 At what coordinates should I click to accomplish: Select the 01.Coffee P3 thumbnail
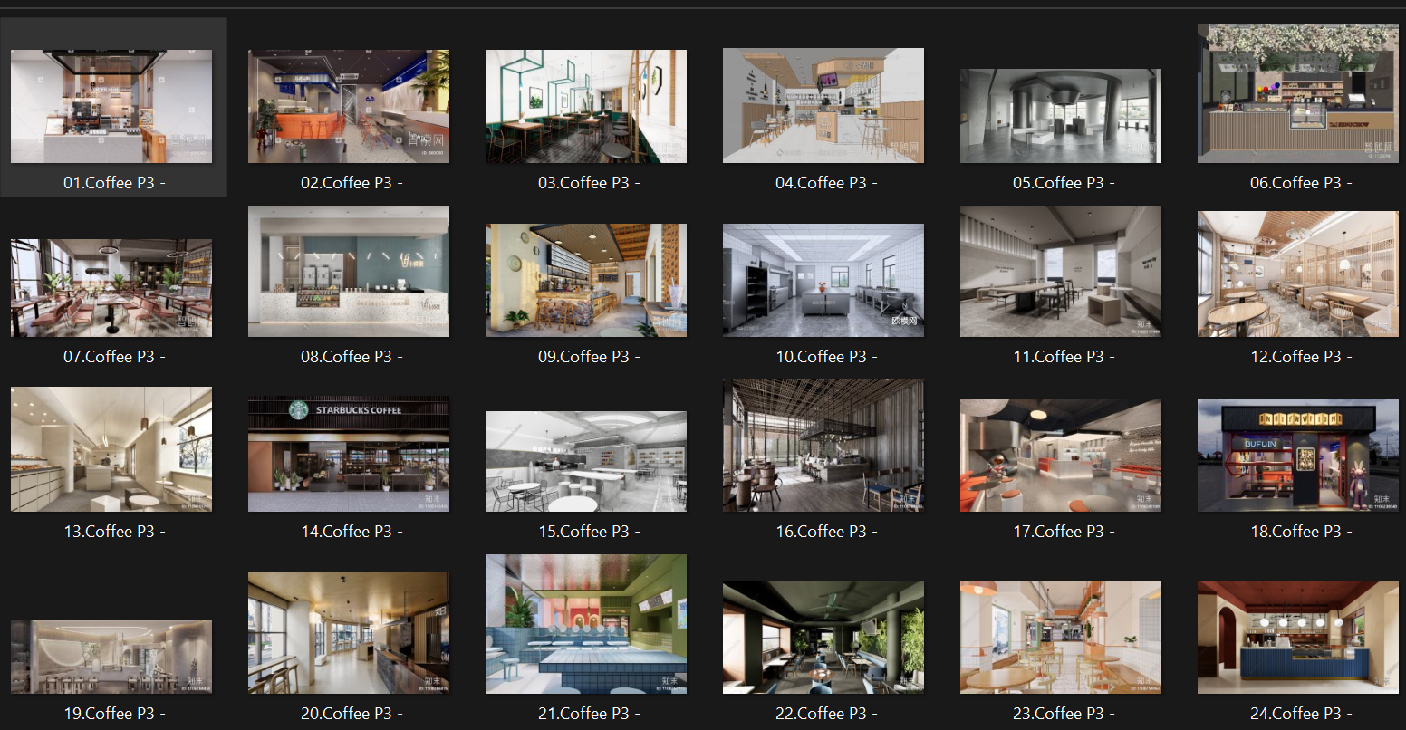[x=111, y=107]
